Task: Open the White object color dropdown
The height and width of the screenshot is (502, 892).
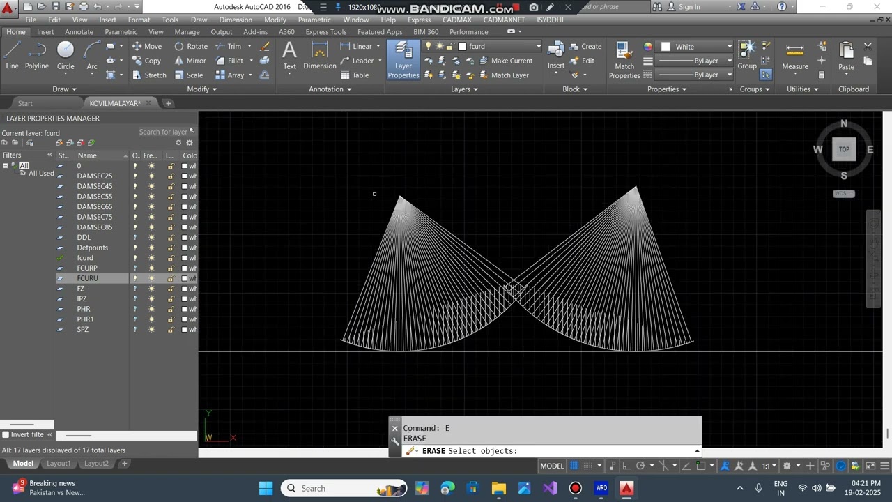Action: [730, 47]
